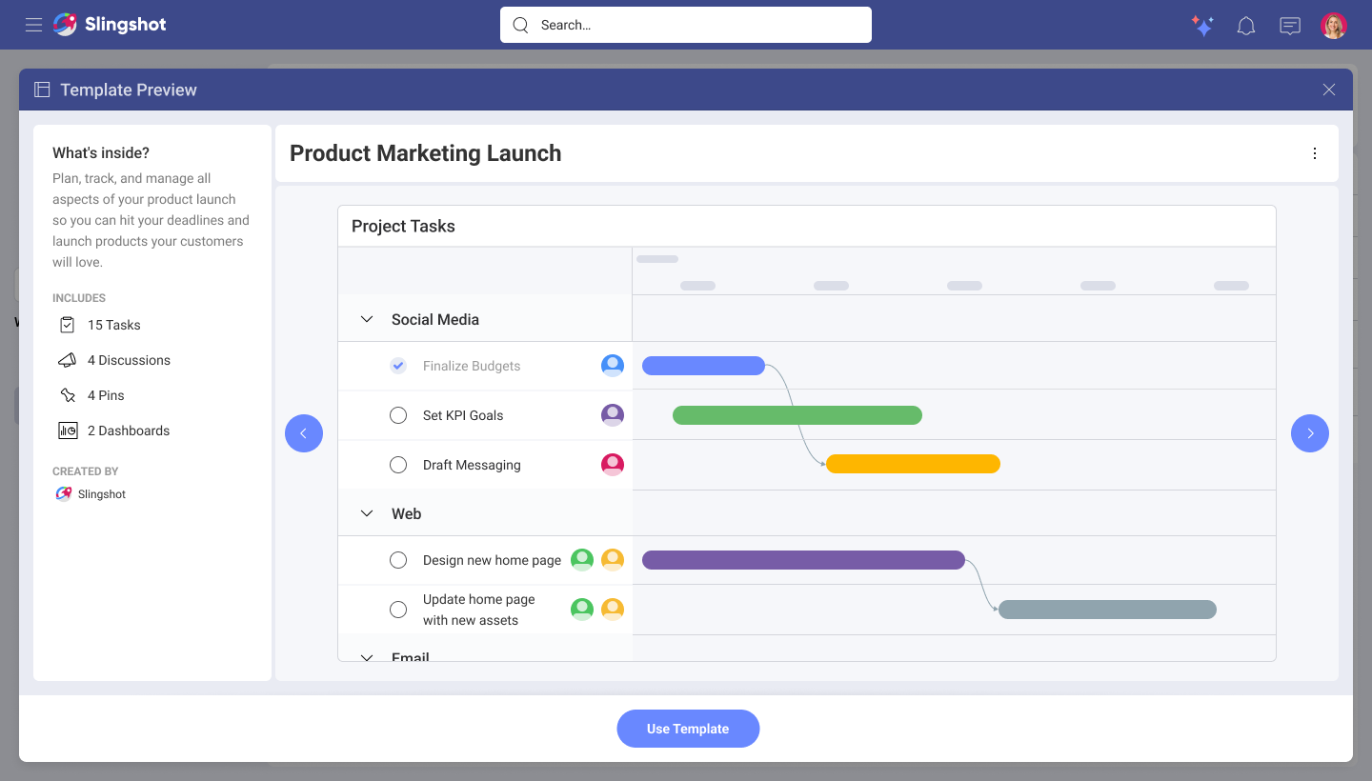The height and width of the screenshot is (781, 1372).
Task: Click the Use Template button
Action: pyautogui.click(x=688, y=729)
